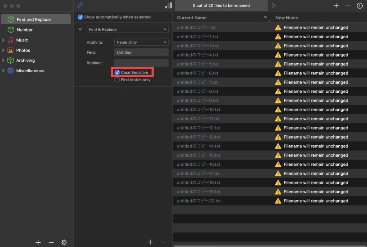Uncheck the Case Sensitive checkbox
The height and width of the screenshot is (247, 367).
(x=117, y=72)
